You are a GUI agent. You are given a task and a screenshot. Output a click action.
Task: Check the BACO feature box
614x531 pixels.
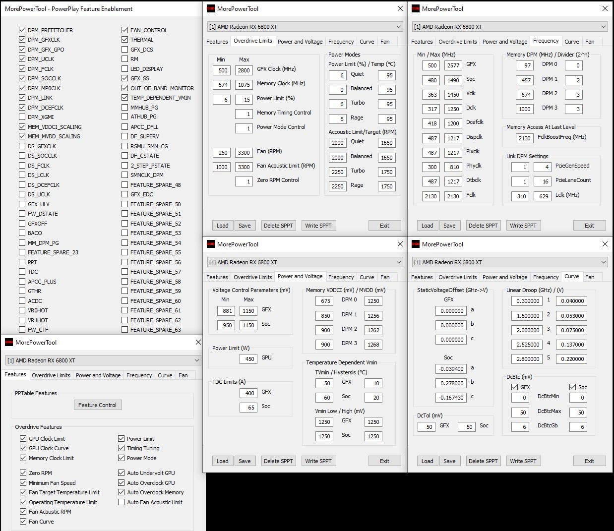[x=22, y=233]
